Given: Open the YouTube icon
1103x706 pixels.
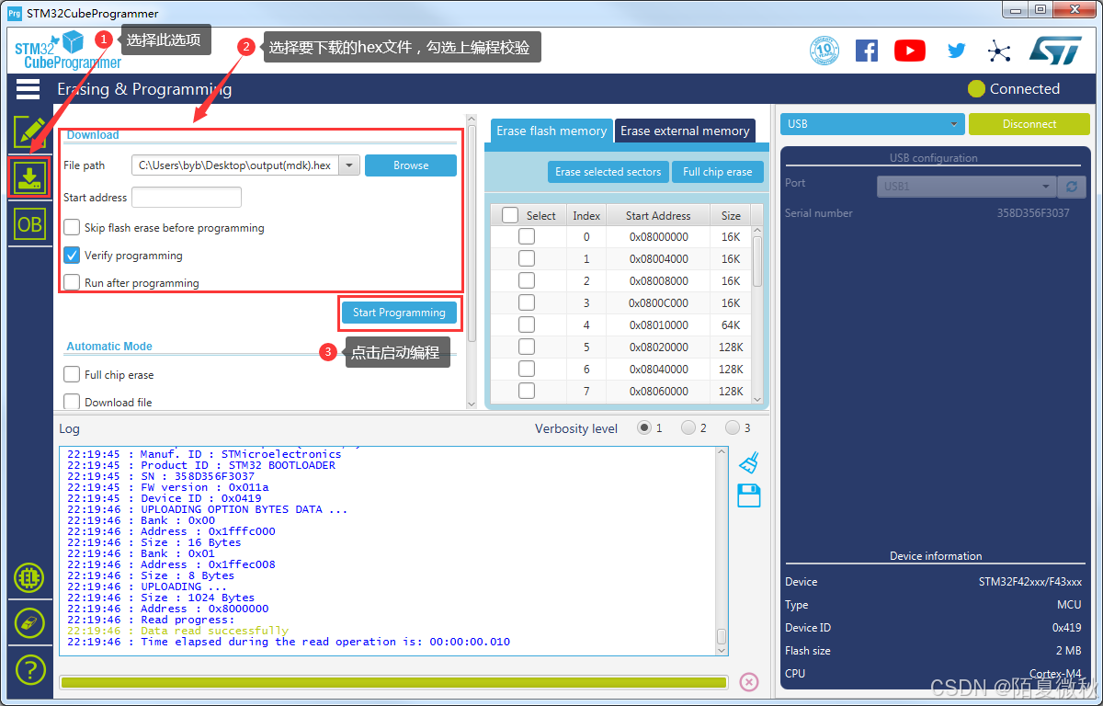Looking at the screenshot, I should pos(910,51).
